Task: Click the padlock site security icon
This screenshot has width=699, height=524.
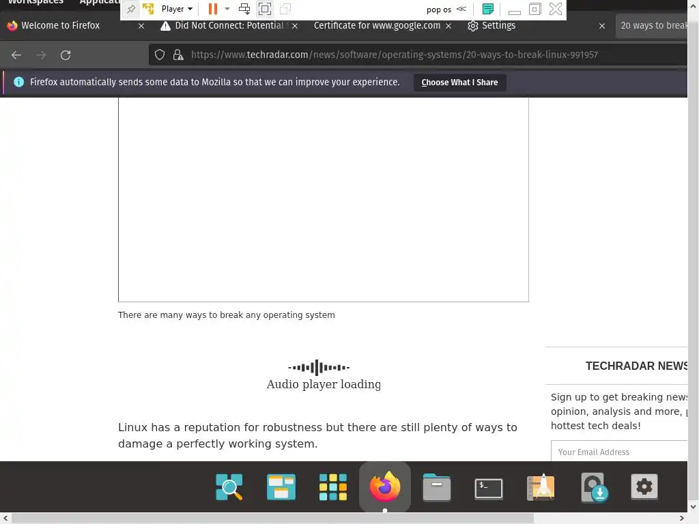Action: coord(178,55)
